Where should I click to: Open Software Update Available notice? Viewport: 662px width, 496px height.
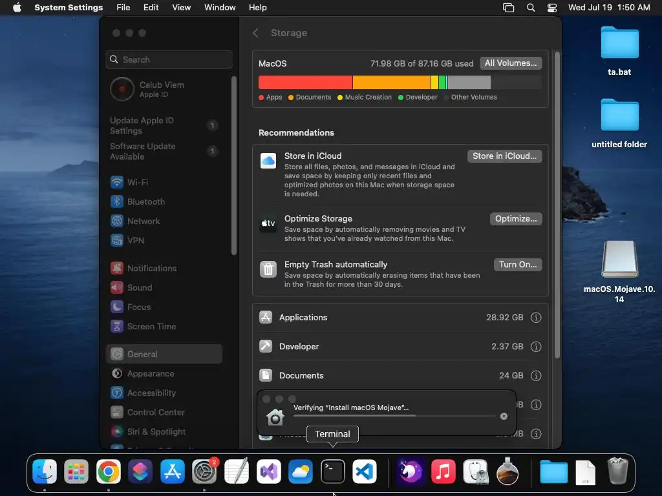[164, 151]
